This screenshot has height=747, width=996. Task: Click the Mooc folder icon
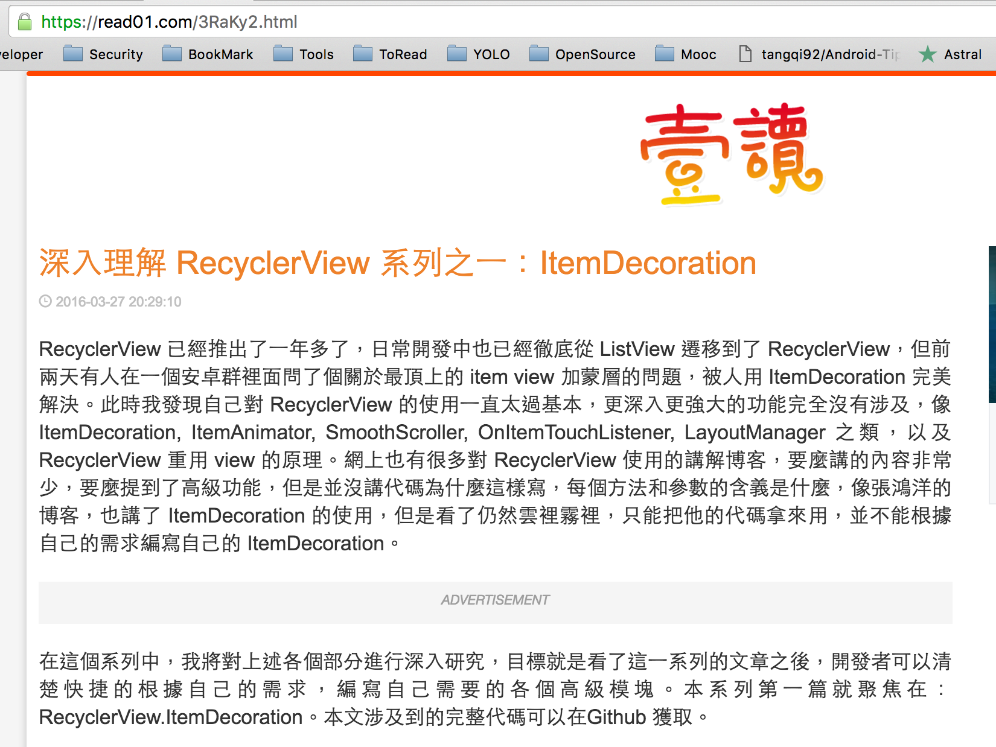pos(665,54)
